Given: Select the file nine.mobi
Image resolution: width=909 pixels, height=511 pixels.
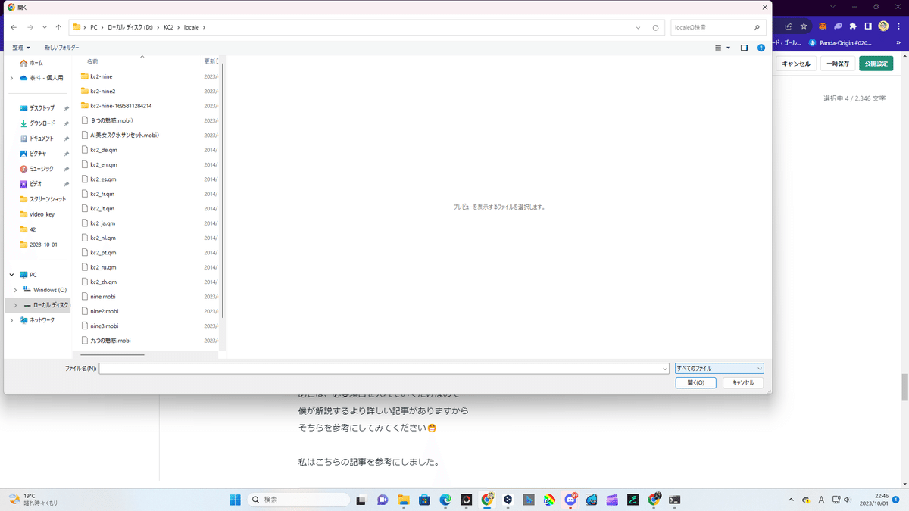Looking at the screenshot, I should click(98, 297).
